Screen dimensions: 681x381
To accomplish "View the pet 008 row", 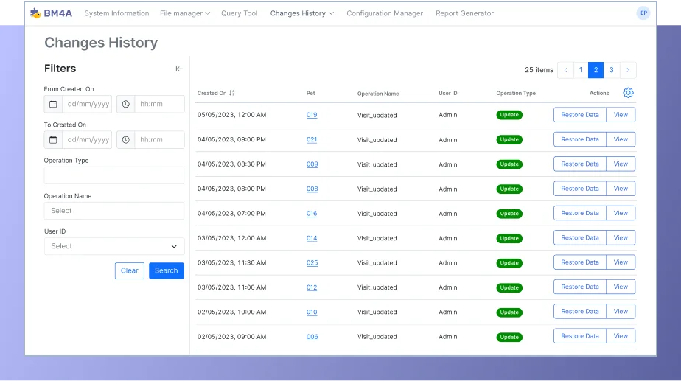I will pyautogui.click(x=621, y=189).
